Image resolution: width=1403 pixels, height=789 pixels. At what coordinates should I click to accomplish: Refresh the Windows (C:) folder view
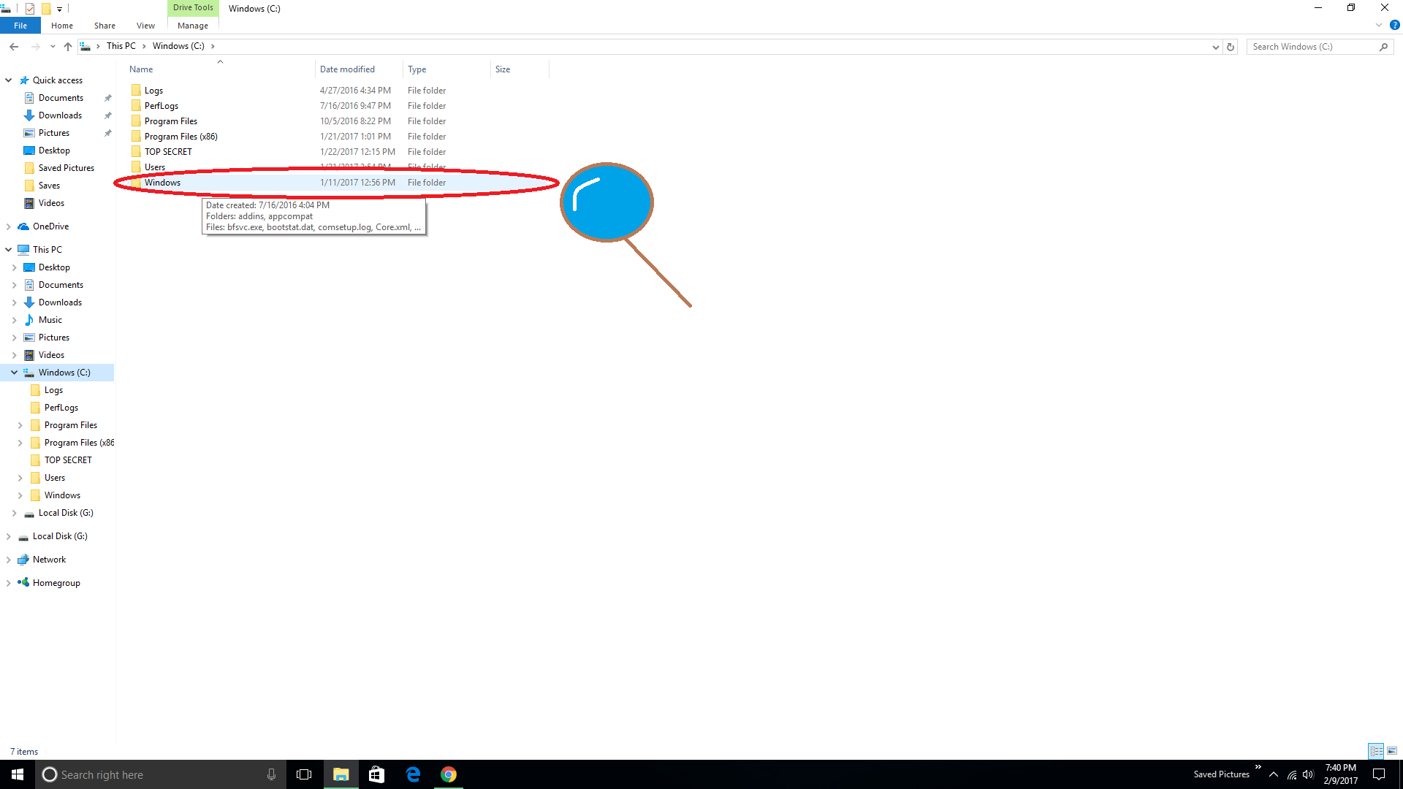click(1231, 47)
